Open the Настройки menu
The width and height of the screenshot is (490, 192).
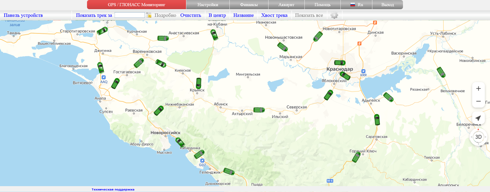[208, 5]
